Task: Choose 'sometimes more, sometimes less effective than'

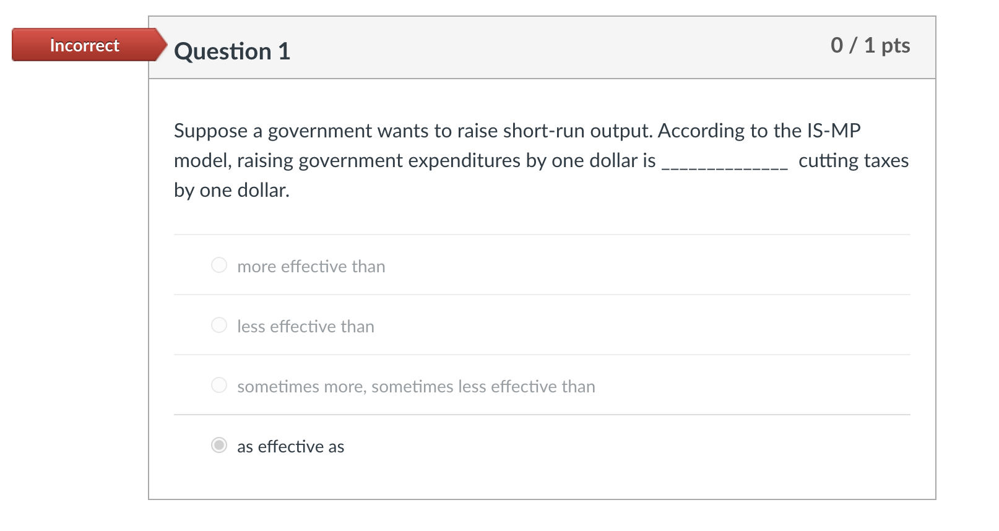Action: tap(219, 385)
